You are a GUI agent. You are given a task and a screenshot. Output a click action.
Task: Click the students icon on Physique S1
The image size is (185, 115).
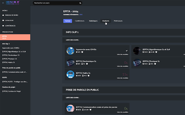tap(155, 64)
